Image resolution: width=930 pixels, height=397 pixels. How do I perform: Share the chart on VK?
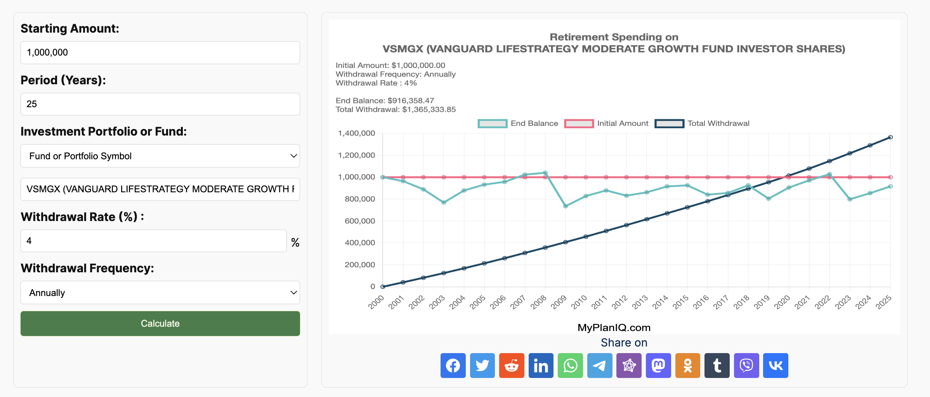click(x=776, y=366)
